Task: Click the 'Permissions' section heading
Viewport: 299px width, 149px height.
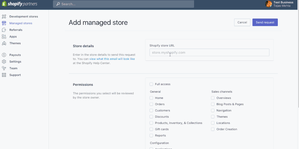Action: click(83, 85)
